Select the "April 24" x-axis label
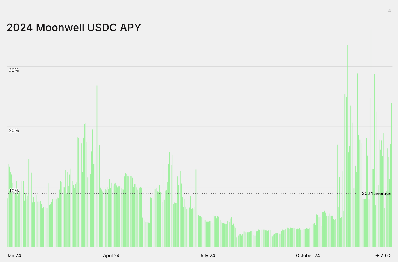Image resolution: width=398 pixels, height=262 pixels. coord(111,255)
